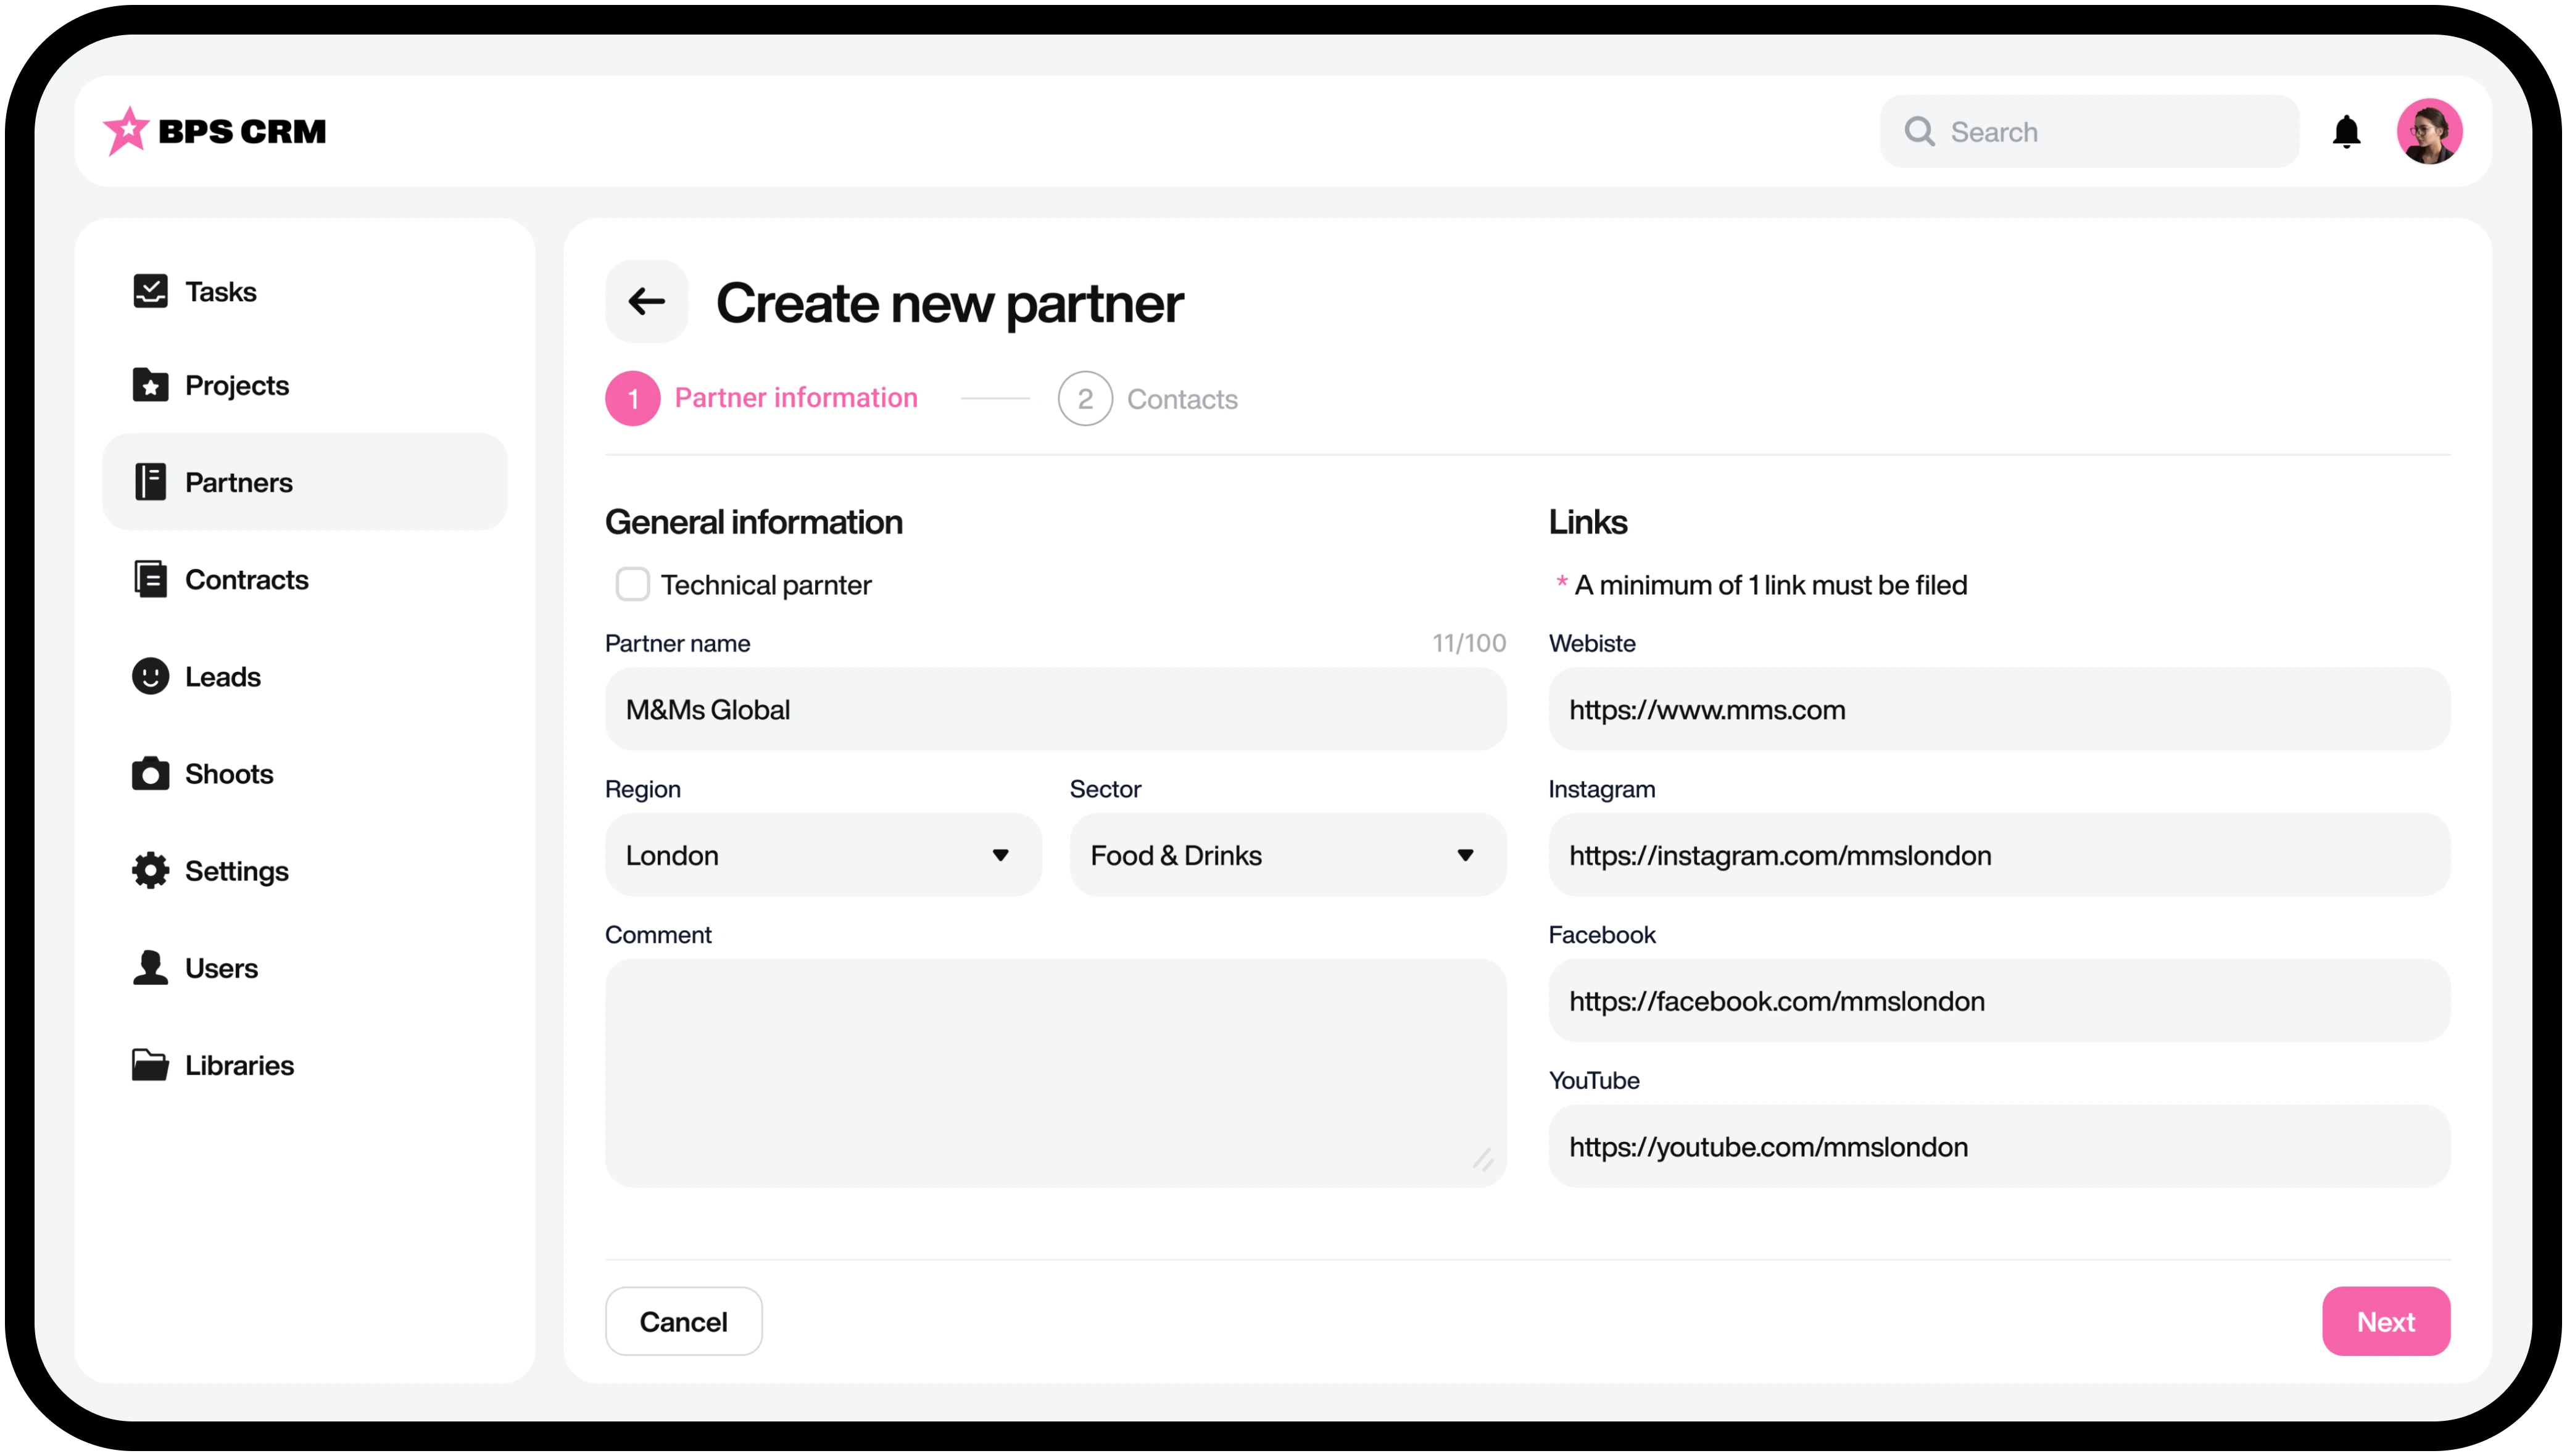Click the "YouTube" label
Screen dimensions: 2567x1456
pyautogui.click(x=1593, y=1080)
